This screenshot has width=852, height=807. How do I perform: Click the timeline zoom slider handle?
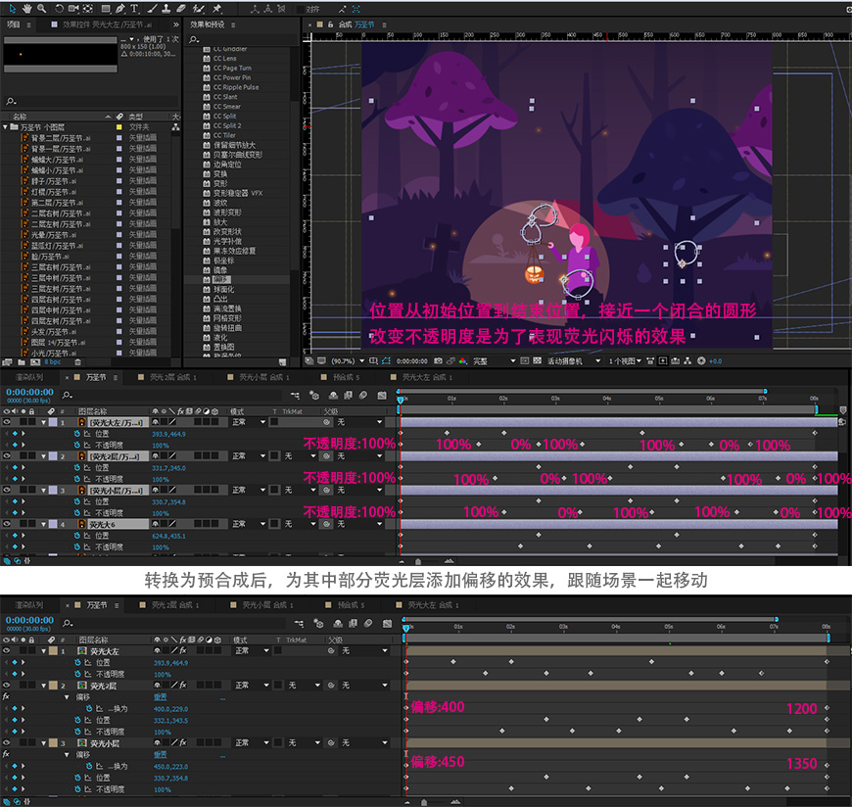[x=418, y=561]
